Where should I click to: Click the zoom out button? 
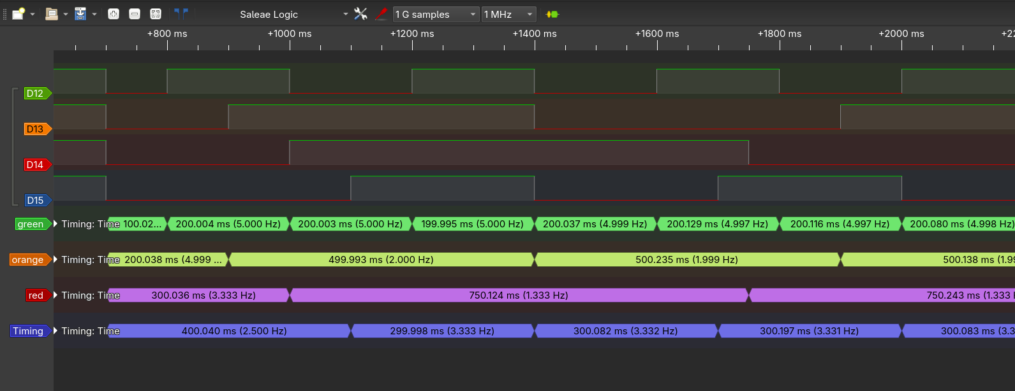(135, 14)
